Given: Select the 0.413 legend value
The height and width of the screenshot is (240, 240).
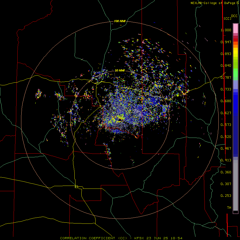Looking at the screenshot, I should coord(226,160).
